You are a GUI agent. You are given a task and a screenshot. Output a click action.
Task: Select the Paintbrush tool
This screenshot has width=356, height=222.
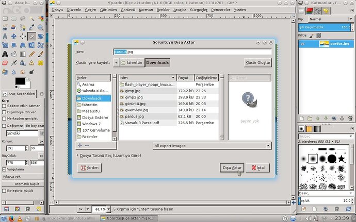[x=40, y=54]
